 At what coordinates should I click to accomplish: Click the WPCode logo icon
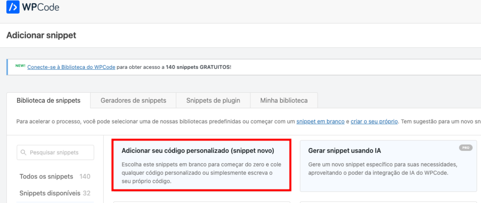point(13,7)
